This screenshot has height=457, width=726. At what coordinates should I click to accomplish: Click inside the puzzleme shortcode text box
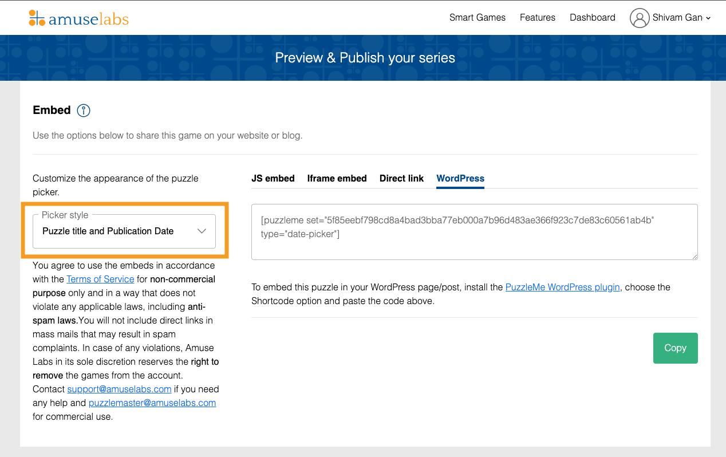click(475, 232)
